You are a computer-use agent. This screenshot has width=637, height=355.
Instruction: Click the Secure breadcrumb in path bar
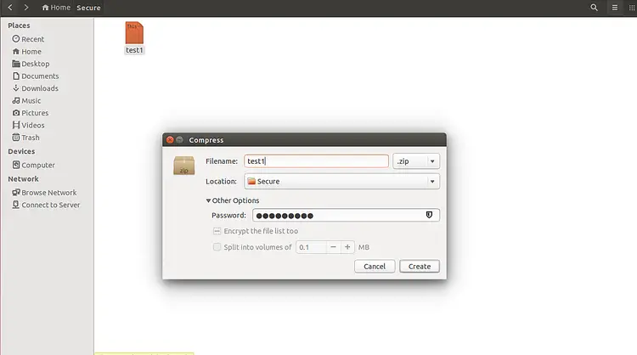point(88,8)
